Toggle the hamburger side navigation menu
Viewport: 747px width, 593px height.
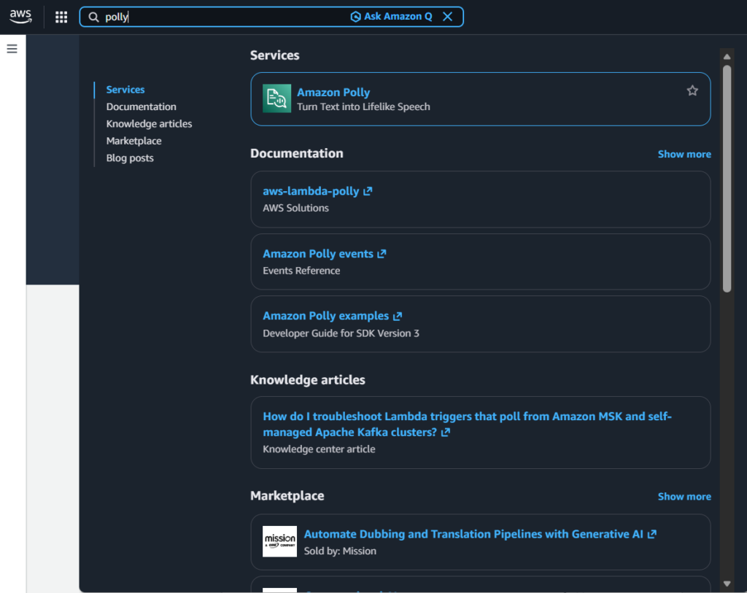point(12,49)
